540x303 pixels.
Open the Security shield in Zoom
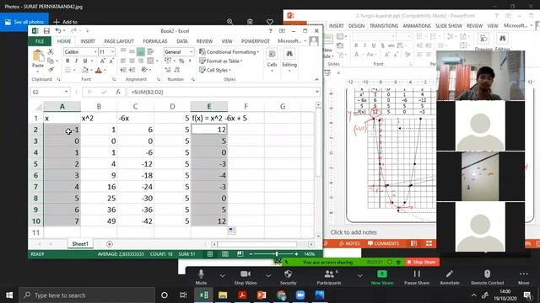[x=289, y=277]
